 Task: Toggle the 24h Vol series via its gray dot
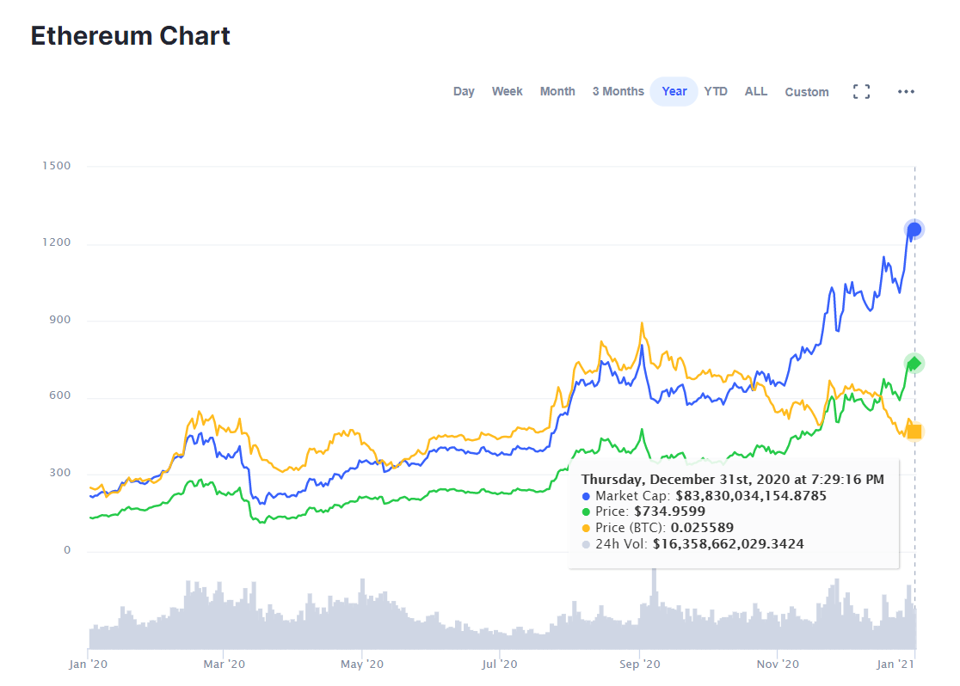pos(584,543)
